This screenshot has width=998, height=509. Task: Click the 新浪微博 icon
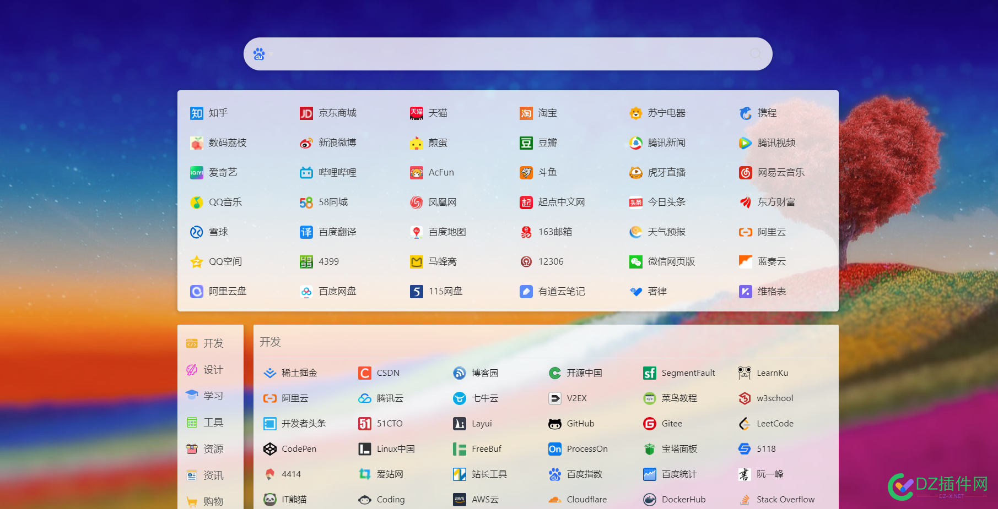[x=306, y=143]
